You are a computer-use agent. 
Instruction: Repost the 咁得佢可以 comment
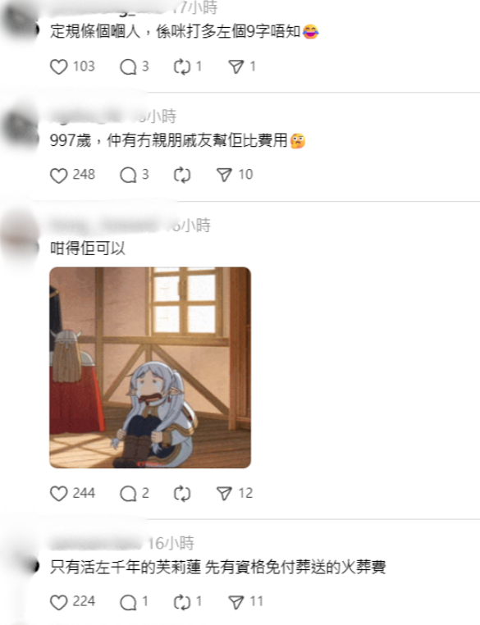click(x=182, y=494)
